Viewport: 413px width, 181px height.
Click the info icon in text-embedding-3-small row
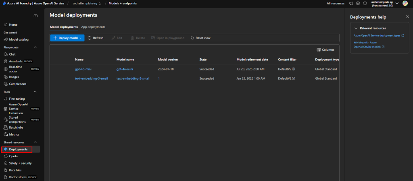(x=294, y=78)
